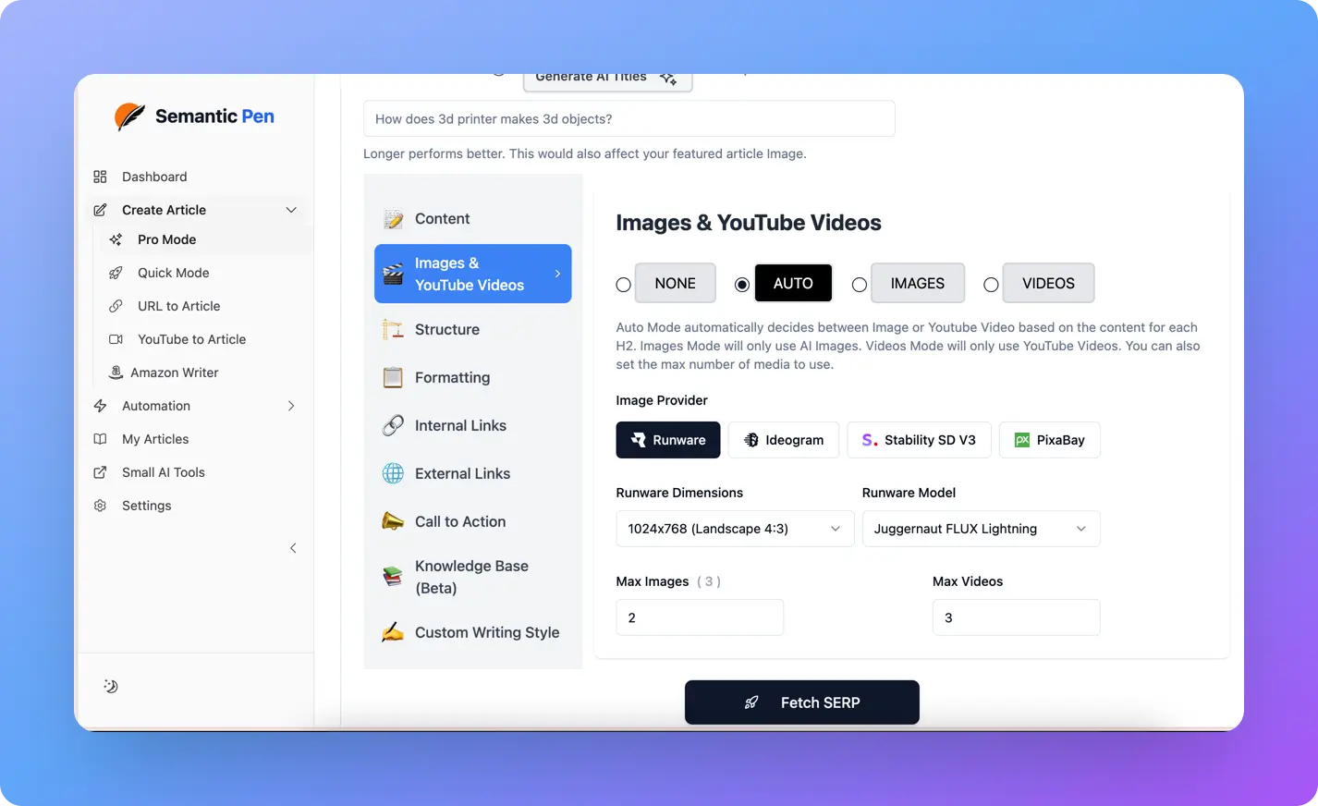1318x806 pixels.
Task: Click the Max Videos input field
Action: click(1016, 617)
